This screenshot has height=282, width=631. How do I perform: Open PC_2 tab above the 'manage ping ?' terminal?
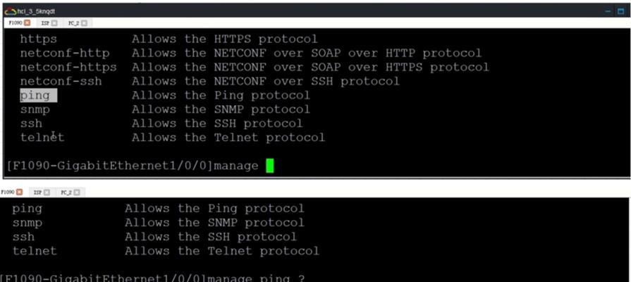coord(66,192)
